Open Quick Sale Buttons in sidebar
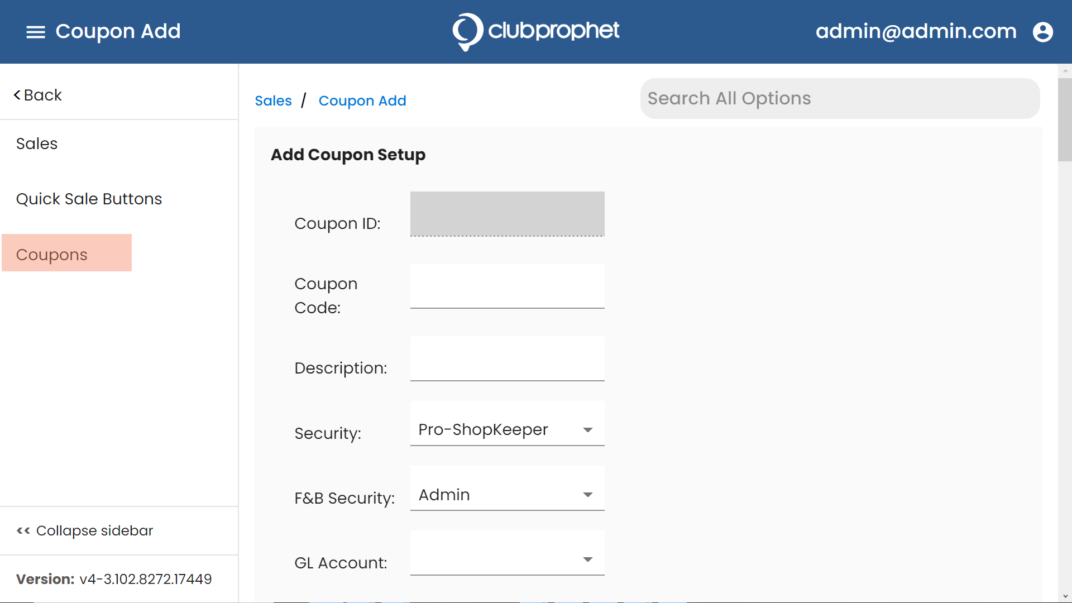 [89, 199]
